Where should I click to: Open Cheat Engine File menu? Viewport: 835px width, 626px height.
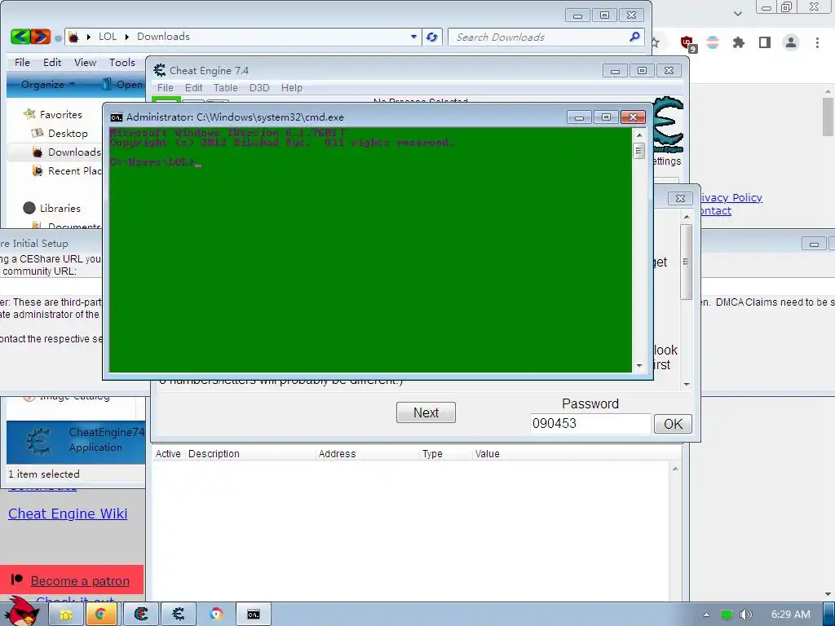click(165, 88)
